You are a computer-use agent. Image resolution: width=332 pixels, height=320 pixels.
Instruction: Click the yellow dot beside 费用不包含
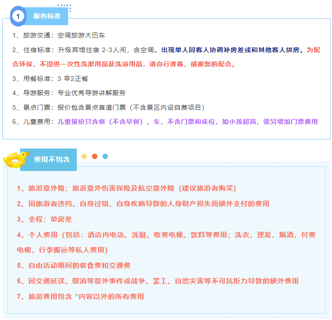[x=84, y=156]
